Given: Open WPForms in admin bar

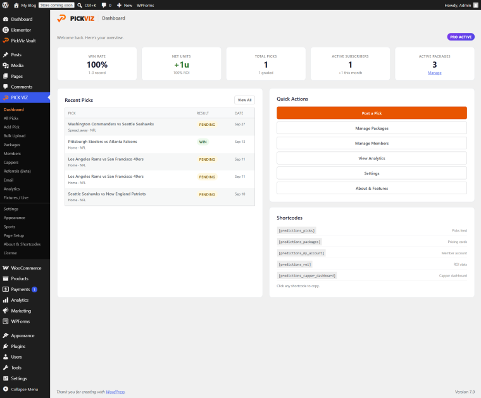Looking at the screenshot, I should 146,5.
